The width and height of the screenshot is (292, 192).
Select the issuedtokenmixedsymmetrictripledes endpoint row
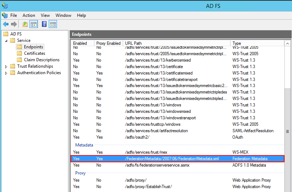pyautogui.click(x=177, y=92)
